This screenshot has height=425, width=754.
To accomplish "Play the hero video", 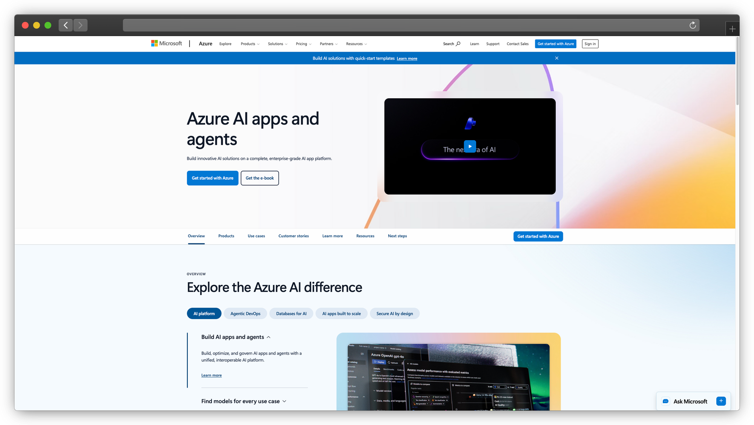I will pos(470,146).
